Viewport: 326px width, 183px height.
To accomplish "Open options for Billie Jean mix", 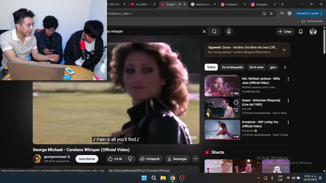I will coord(288,79).
